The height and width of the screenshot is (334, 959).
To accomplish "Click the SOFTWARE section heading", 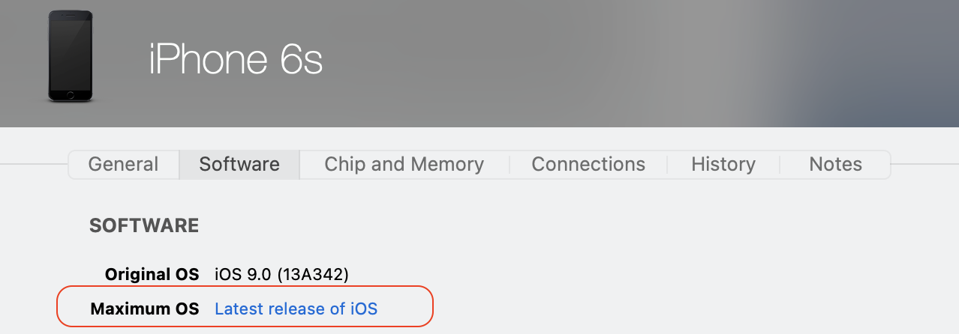I will [x=144, y=226].
